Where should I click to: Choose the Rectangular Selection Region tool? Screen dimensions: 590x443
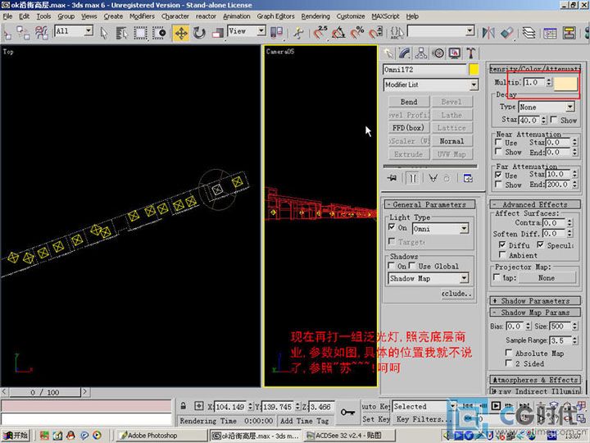(140, 33)
